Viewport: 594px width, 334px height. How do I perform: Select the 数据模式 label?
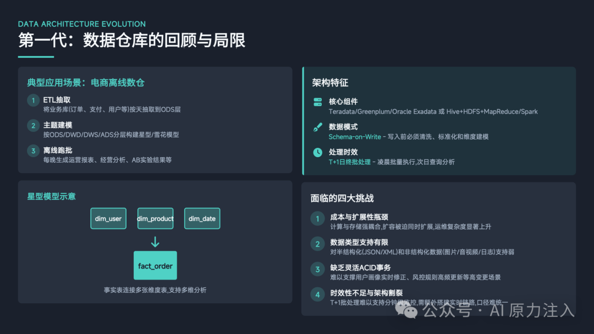coord(343,127)
